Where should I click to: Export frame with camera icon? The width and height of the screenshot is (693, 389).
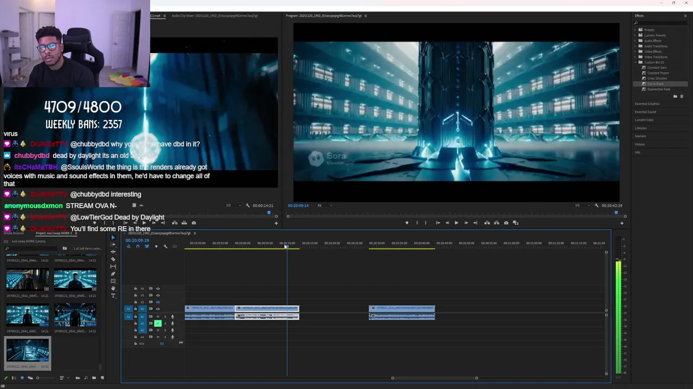pyautogui.click(x=506, y=223)
